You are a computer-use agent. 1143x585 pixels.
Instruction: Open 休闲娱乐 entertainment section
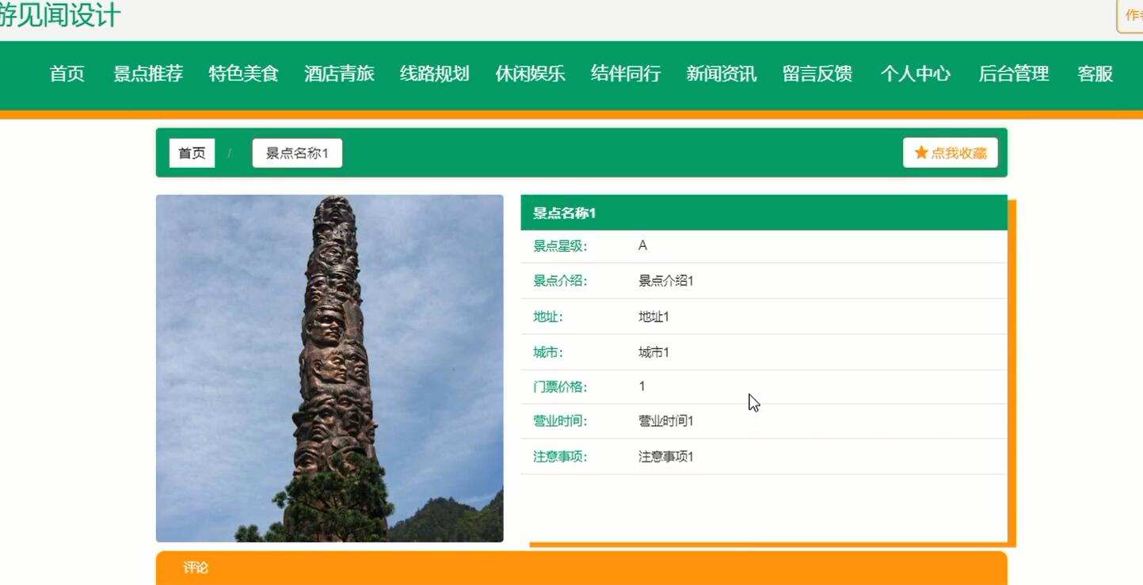[531, 74]
